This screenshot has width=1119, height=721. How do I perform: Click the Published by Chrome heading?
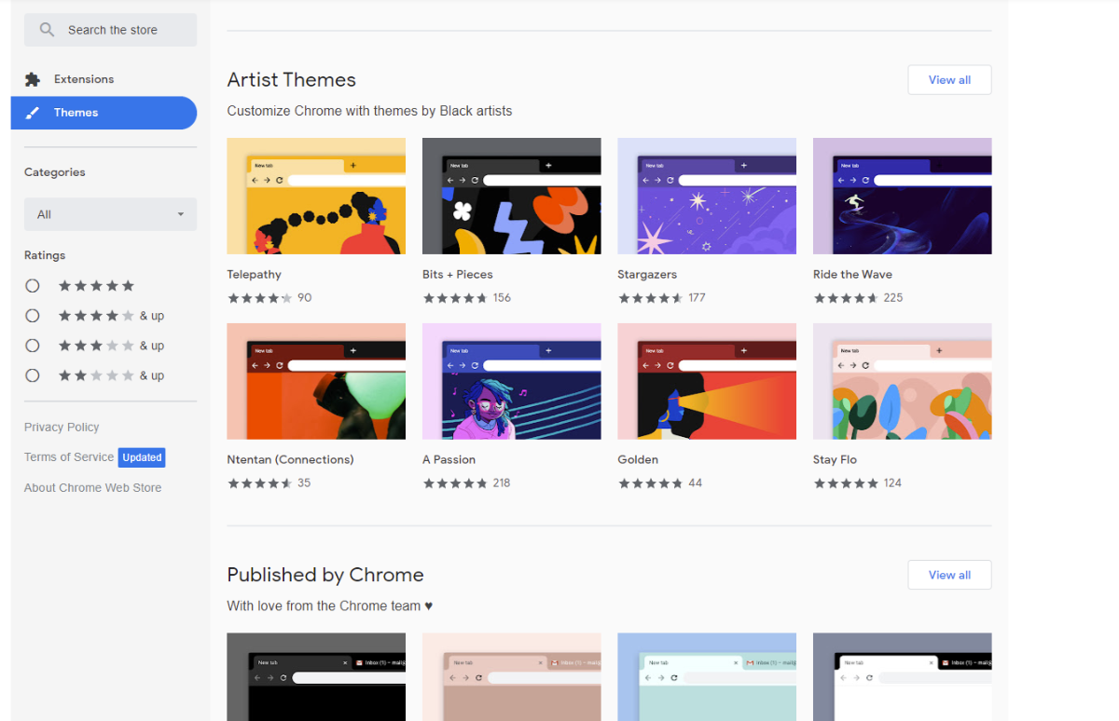click(325, 575)
